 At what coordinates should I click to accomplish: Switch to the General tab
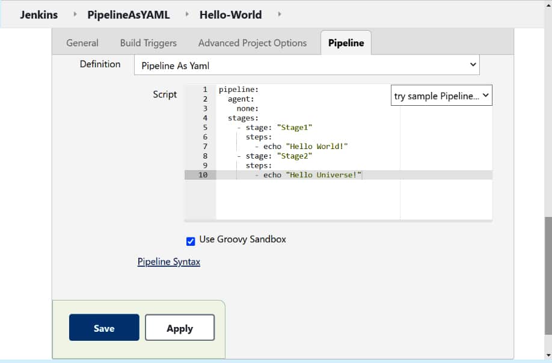tap(82, 43)
